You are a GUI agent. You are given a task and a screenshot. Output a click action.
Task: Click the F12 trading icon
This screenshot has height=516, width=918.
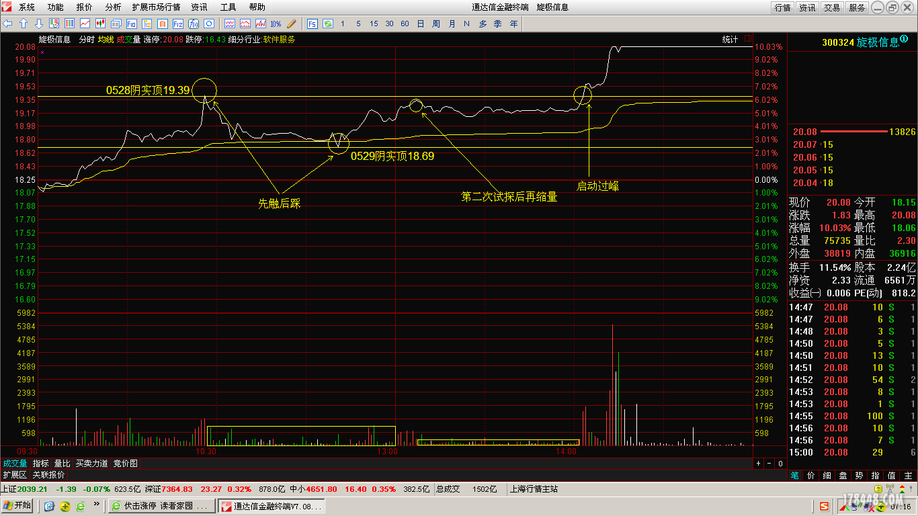tap(177, 24)
